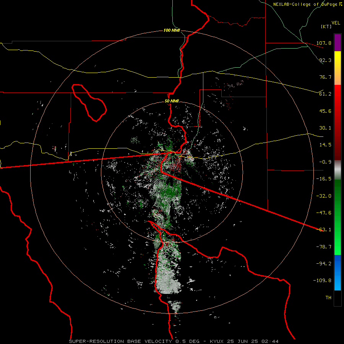The height and width of the screenshot is (344, 344).
Task: Click the SUPER-RESOLUTION BASE VELOCITY caption text
Action: pyautogui.click(x=120, y=341)
